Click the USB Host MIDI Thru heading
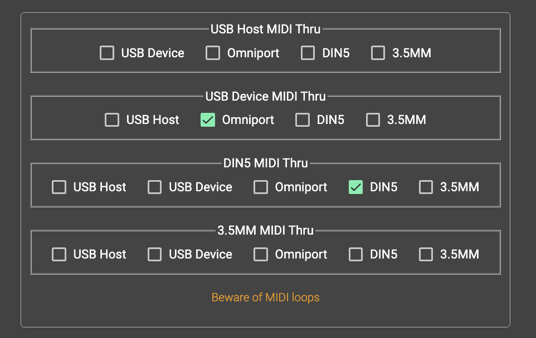 tap(266, 29)
